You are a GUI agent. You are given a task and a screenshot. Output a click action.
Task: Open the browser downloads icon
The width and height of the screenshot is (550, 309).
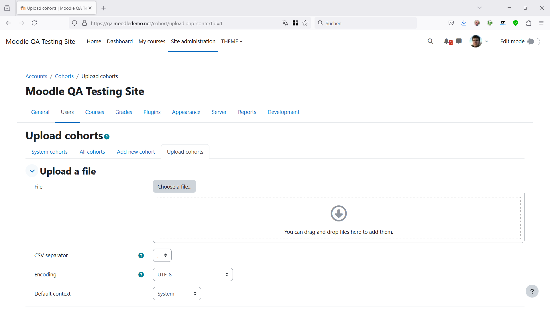click(x=464, y=23)
